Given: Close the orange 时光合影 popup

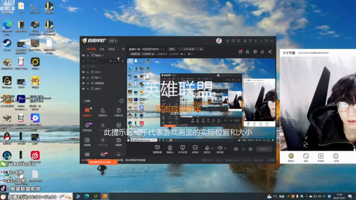Looking at the screenshot, I should coord(115,162).
